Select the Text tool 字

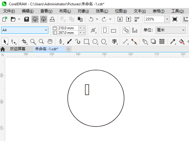(x=114, y=41)
